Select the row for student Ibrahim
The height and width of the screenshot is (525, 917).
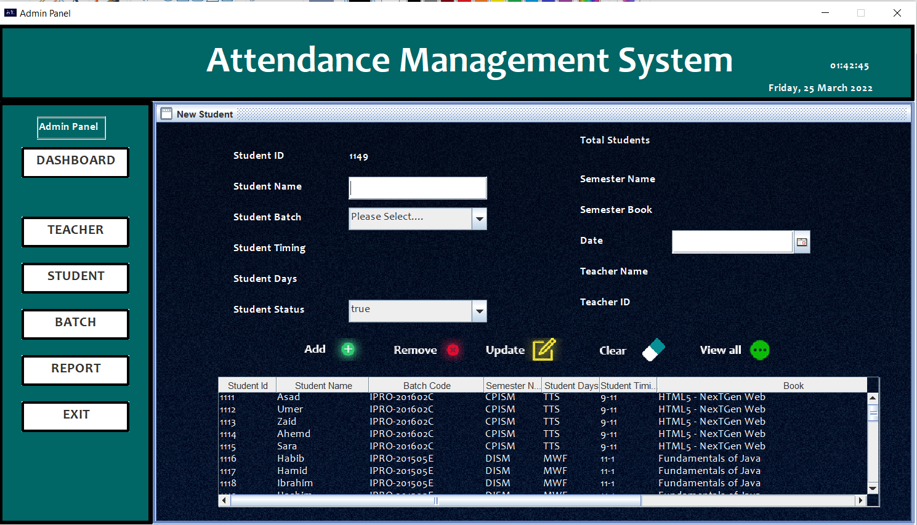point(543,483)
